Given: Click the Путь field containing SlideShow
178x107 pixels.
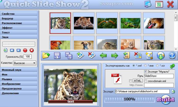Looking at the screenshot, I should (159, 76).
